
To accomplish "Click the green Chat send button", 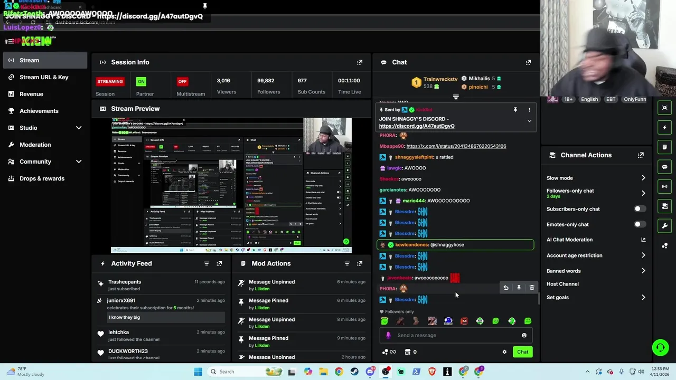I will pyautogui.click(x=522, y=352).
